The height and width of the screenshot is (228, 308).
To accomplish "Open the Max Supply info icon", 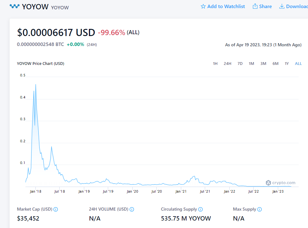I will click(260, 209).
